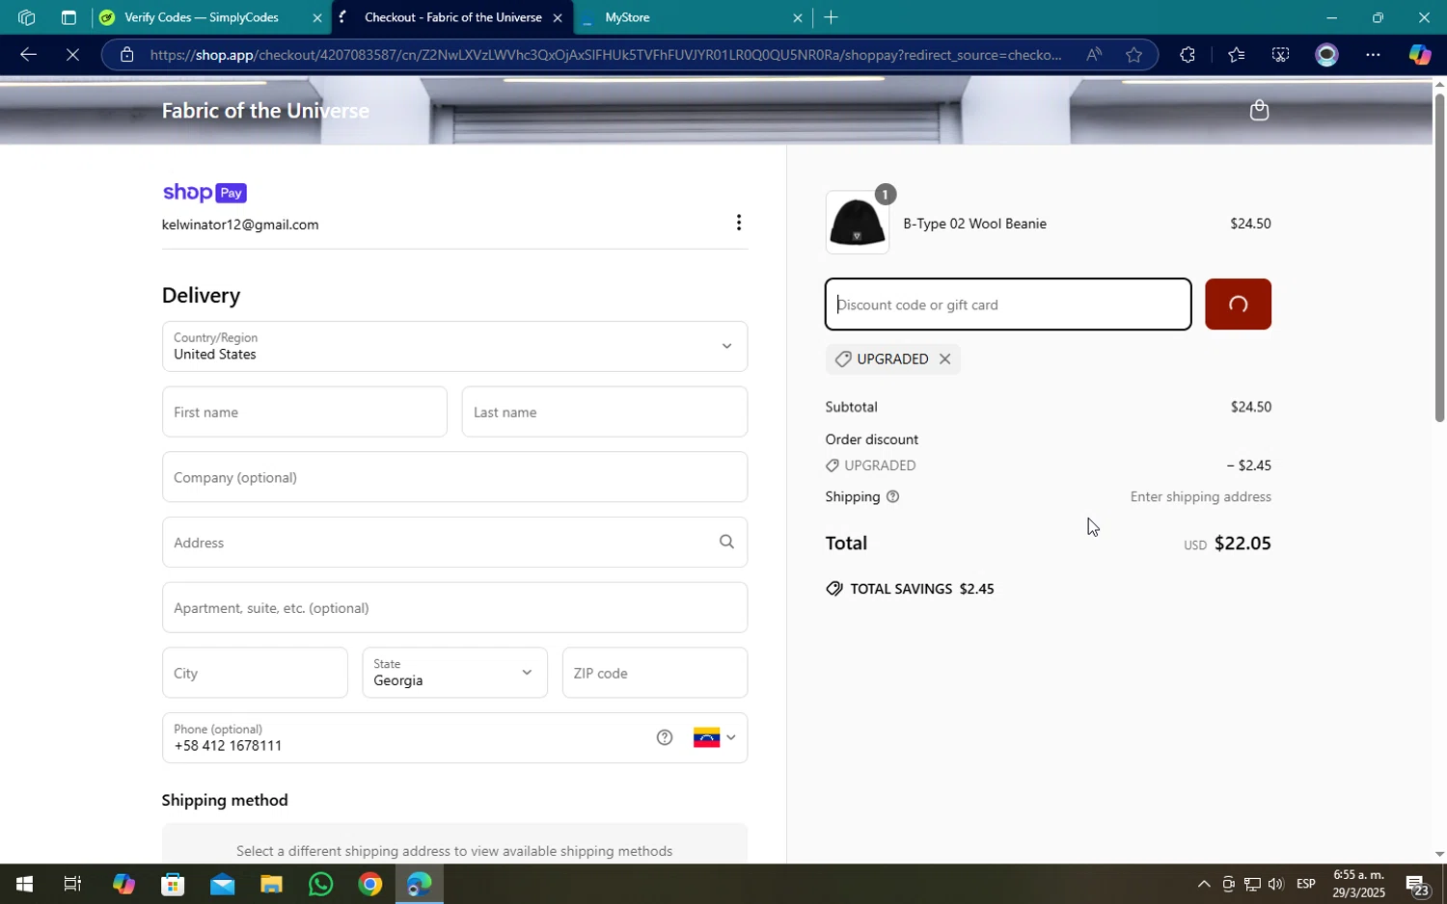Open the Windows Start menu
This screenshot has height=904, width=1447.
click(x=24, y=884)
